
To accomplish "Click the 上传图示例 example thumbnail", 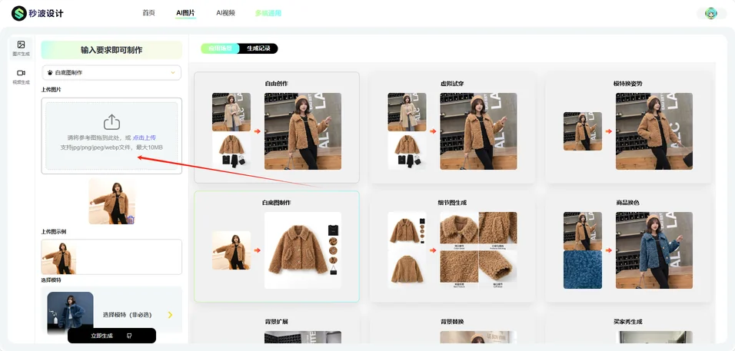I will 58,257.
